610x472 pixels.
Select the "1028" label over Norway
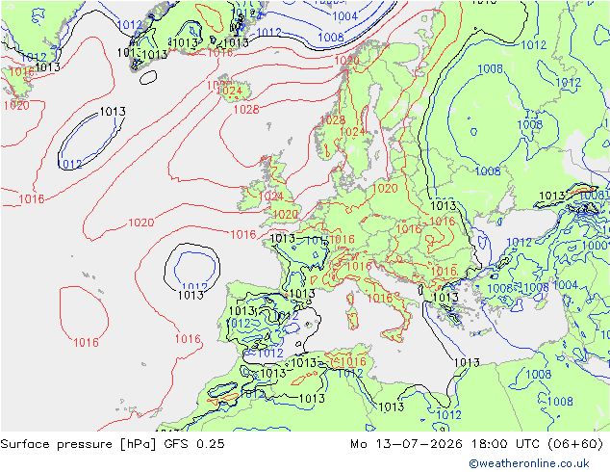[333, 119]
